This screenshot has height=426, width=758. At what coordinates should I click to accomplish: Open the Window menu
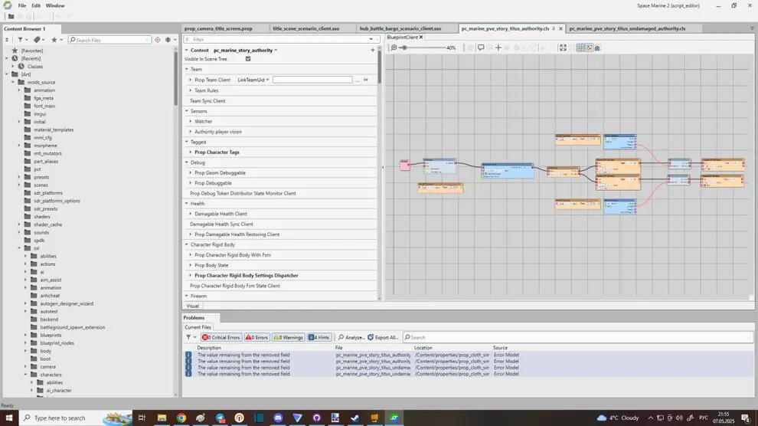tap(55, 5)
